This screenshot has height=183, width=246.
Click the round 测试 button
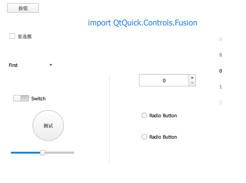click(x=48, y=126)
